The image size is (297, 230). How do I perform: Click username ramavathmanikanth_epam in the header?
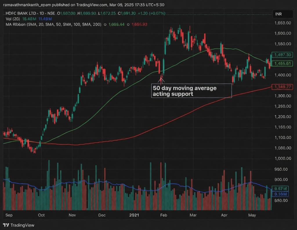point(26,5)
